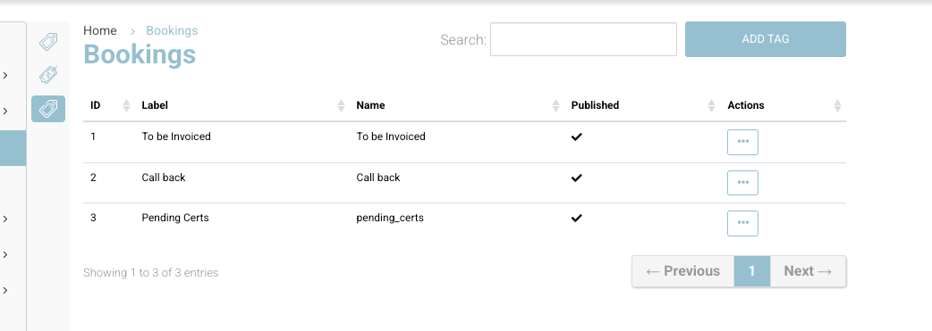This screenshot has height=331, width=932.
Task: Click the Name column header text
Action: (x=370, y=105)
